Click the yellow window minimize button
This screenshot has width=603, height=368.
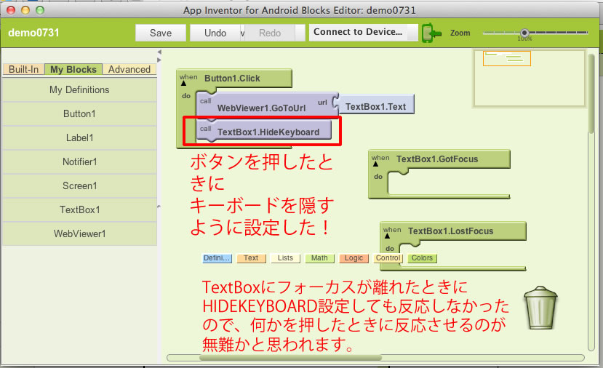[25, 10]
